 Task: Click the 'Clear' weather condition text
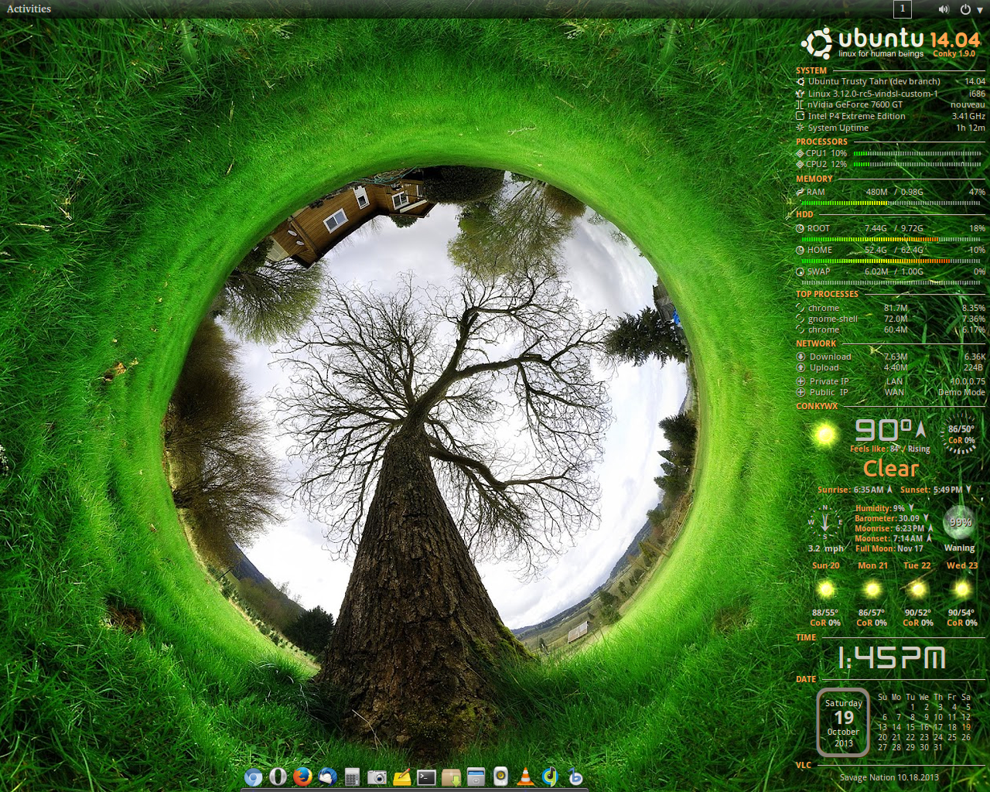pos(891,469)
